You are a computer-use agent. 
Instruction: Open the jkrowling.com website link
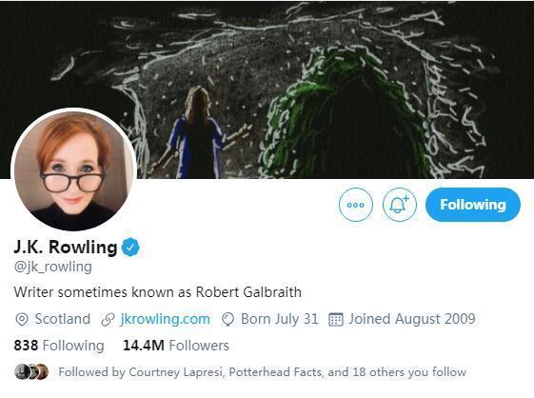click(x=165, y=319)
